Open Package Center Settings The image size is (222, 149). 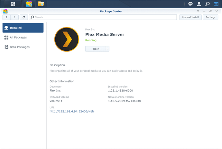210,17
